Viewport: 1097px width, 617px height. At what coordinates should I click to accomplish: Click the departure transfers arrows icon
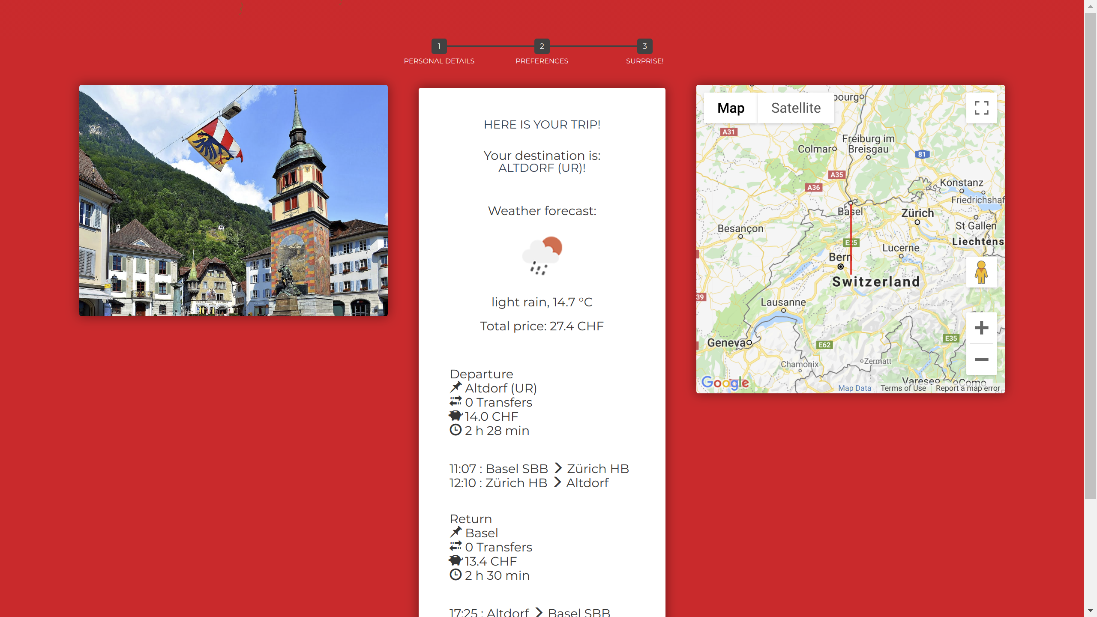coord(456,401)
